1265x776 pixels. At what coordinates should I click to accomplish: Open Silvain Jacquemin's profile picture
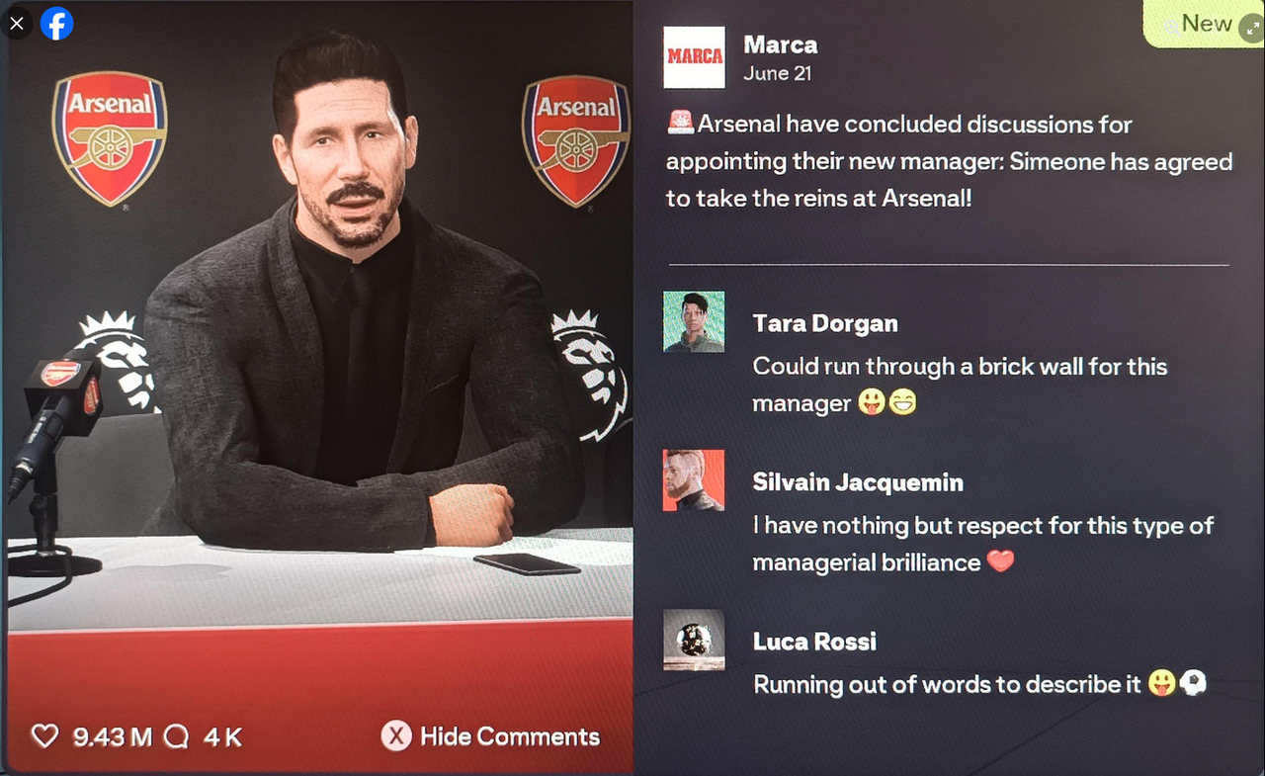694,480
